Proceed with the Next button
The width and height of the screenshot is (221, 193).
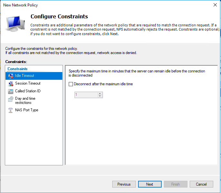coord(150,184)
